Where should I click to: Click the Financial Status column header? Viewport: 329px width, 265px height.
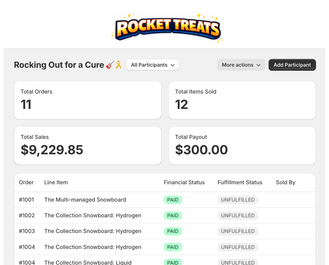pyautogui.click(x=184, y=182)
